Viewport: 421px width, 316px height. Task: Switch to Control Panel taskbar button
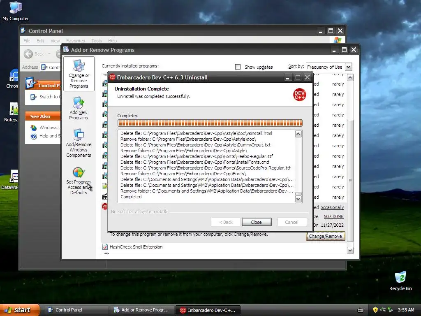(76, 310)
